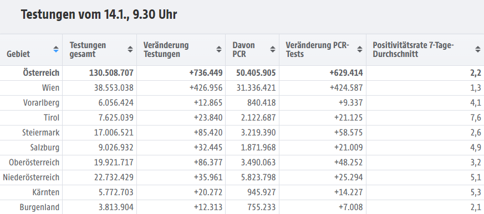Click sort icon of Veränderung PCR-Tests
The width and height of the screenshot is (484, 214).
point(360,49)
